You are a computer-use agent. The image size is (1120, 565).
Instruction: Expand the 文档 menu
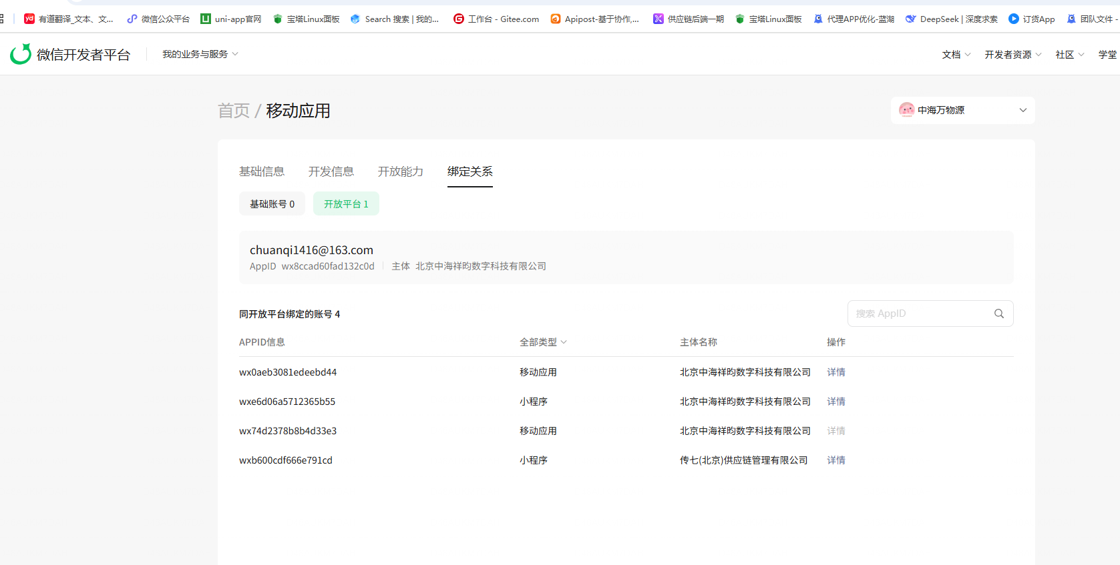tap(956, 55)
